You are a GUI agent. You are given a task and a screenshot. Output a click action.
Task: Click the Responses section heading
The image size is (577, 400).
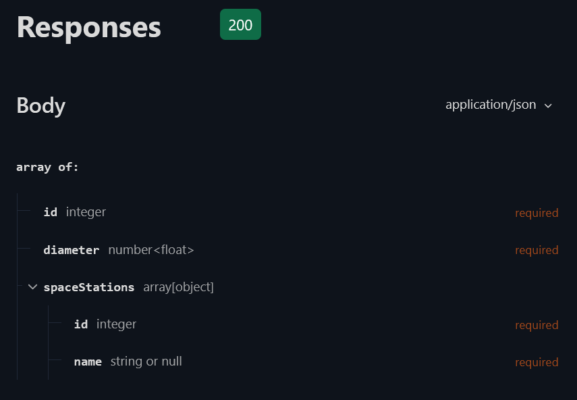click(x=88, y=28)
